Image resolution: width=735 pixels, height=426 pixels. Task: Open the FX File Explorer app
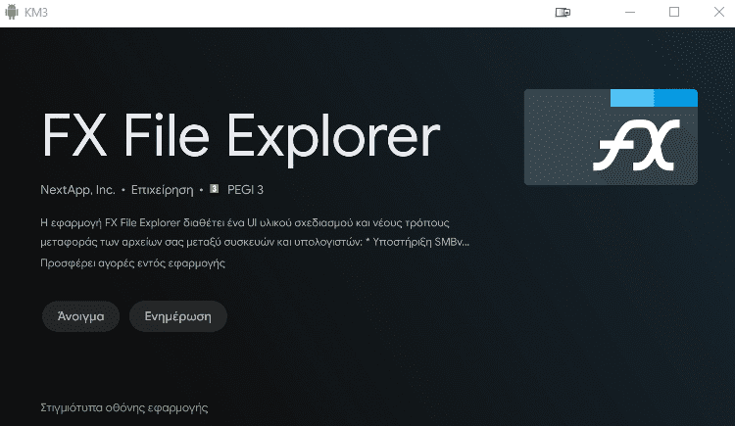(80, 316)
